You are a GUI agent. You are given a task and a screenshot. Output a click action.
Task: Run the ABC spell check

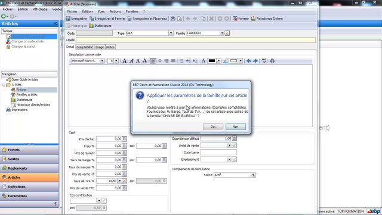click(x=264, y=61)
